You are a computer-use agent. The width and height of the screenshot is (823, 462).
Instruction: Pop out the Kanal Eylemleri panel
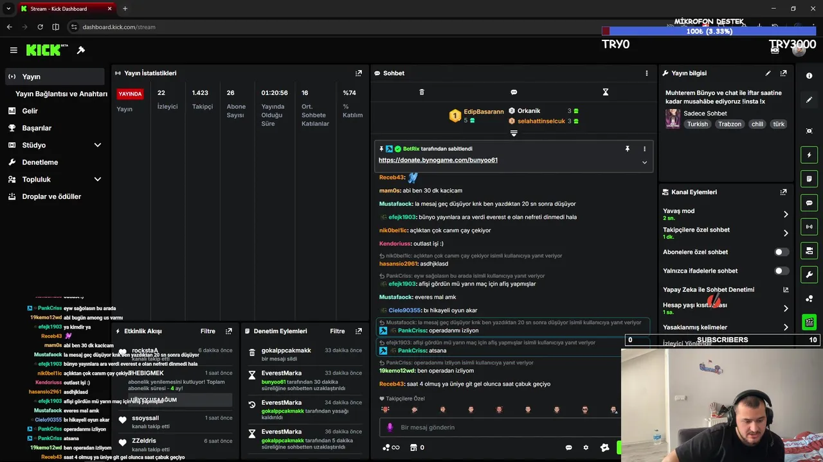pyautogui.click(x=783, y=192)
